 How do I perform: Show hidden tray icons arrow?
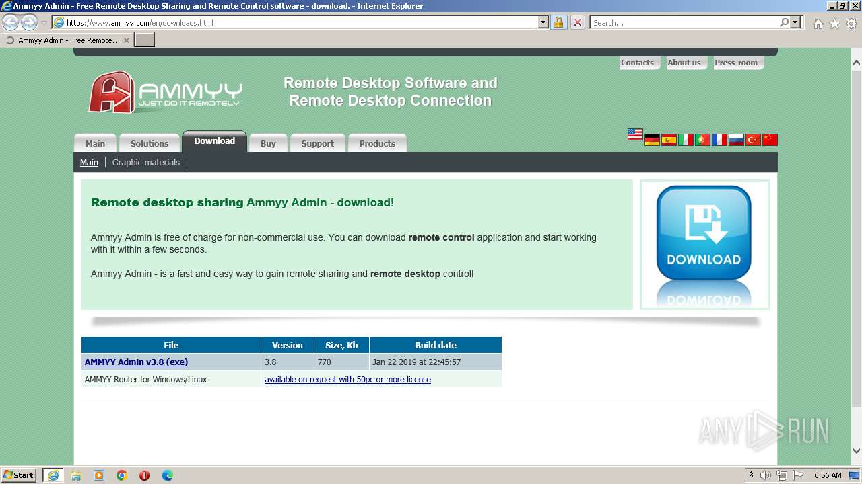(x=751, y=475)
